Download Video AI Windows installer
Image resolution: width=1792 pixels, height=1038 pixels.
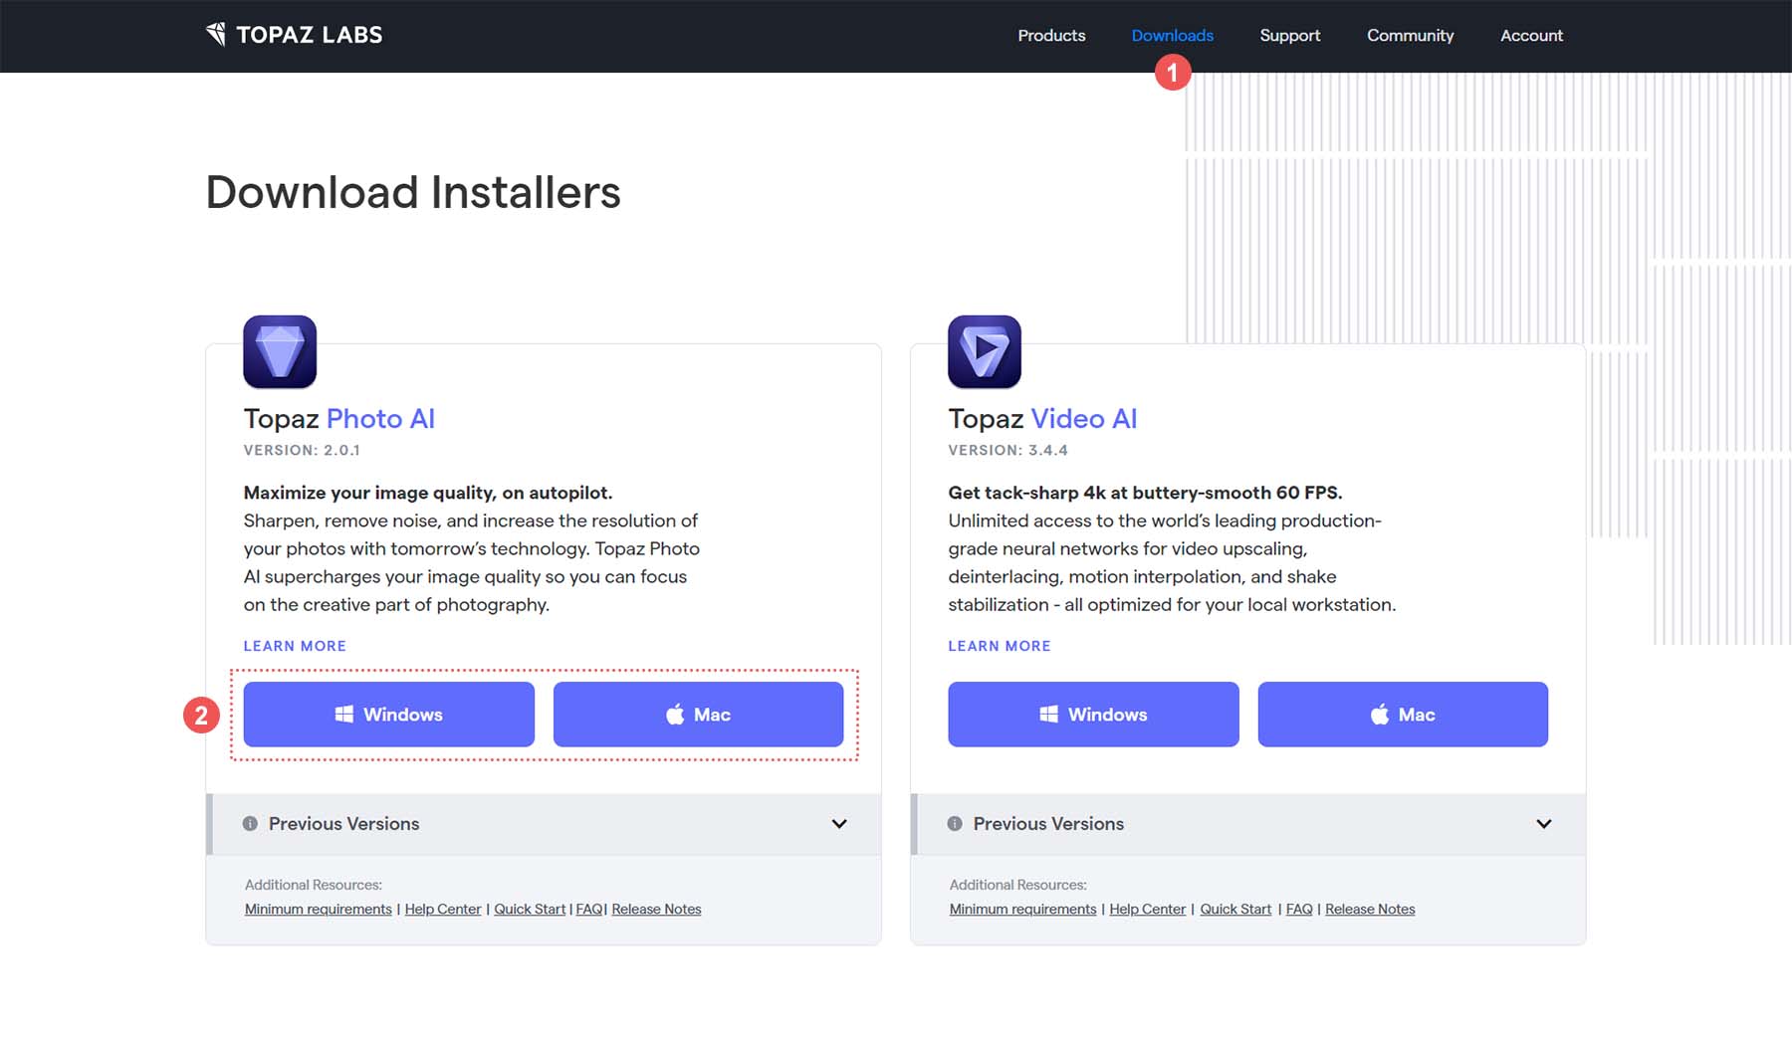1093,715
